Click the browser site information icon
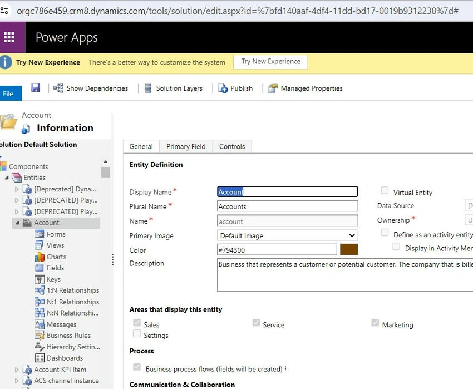The width and height of the screenshot is (473, 389). click(x=4, y=11)
